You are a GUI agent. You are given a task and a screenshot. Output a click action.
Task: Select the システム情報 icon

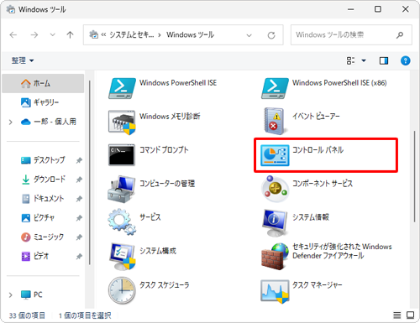pyautogui.click(x=275, y=222)
